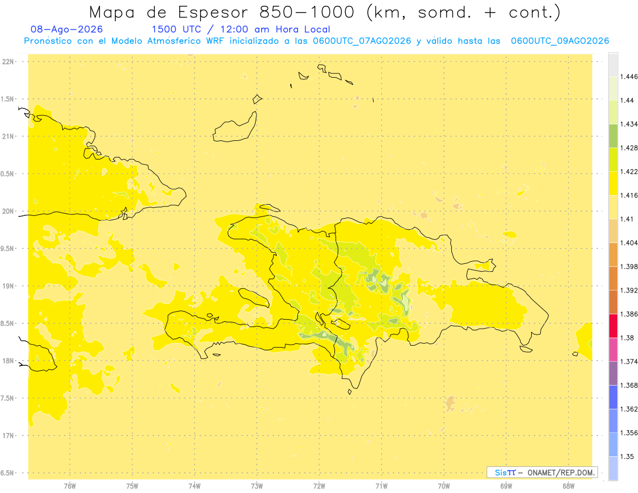
Task: Click the red legend swatch between 1.38 and 1.386
Action: (613, 326)
